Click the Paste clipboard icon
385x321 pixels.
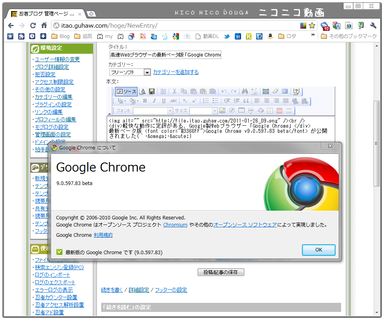click(x=193, y=92)
